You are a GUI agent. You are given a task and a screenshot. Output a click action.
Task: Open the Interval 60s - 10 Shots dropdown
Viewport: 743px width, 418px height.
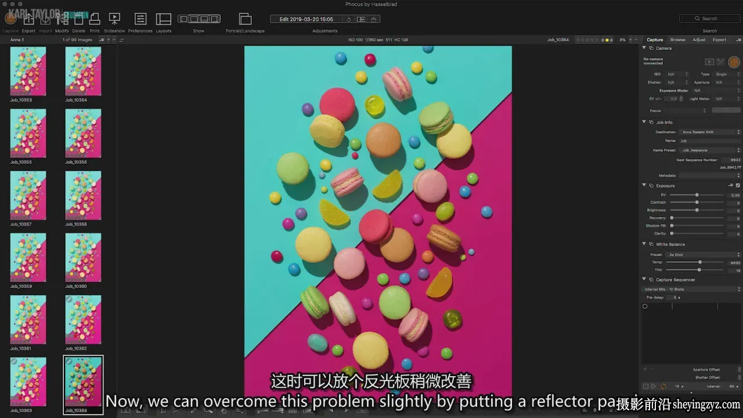tap(692, 289)
